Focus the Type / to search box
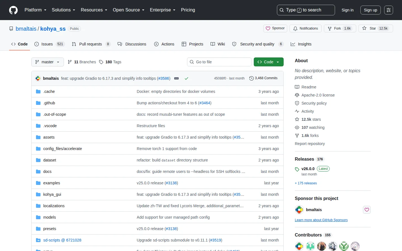The width and height of the screenshot is (402, 251). click(x=306, y=10)
